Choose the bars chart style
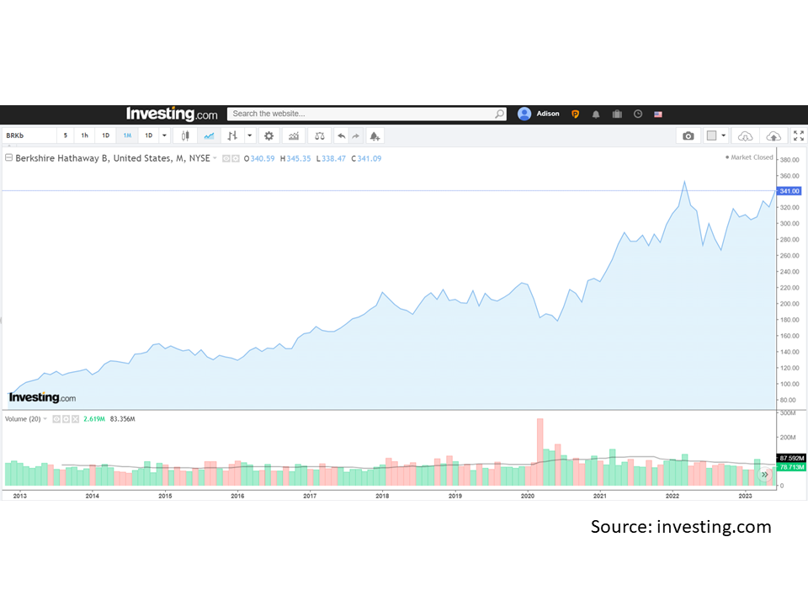 [x=232, y=136]
